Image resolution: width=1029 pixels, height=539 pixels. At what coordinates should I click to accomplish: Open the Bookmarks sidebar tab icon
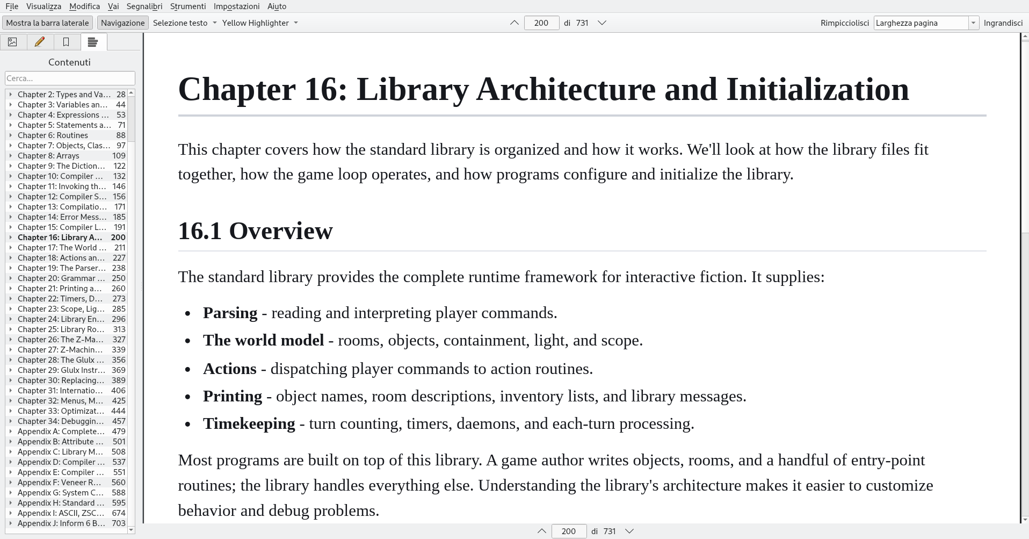[x=66, y=42]
